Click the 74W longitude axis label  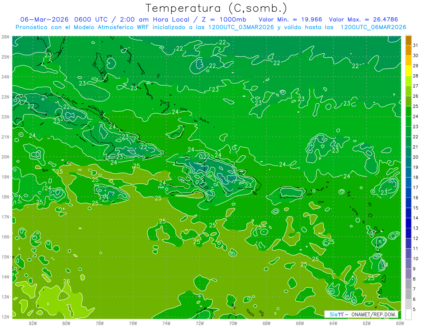pos(166,323)
